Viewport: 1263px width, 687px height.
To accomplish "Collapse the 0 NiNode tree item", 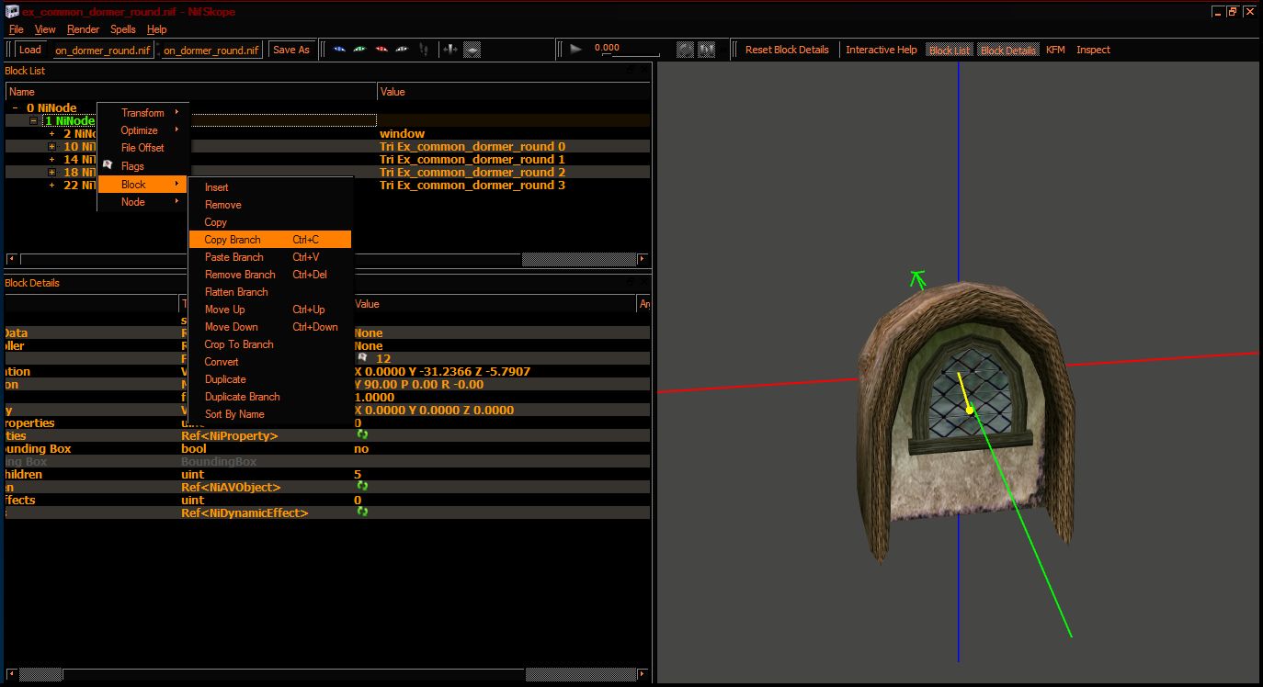I will (x=15, y=108).
